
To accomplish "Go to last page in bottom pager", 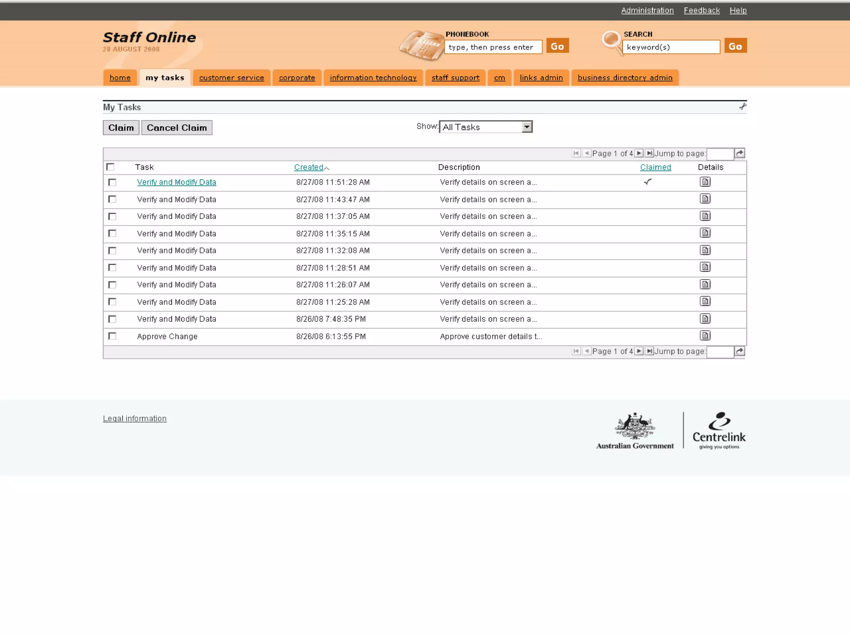I will pyautogui.click(x=650, y=351).
